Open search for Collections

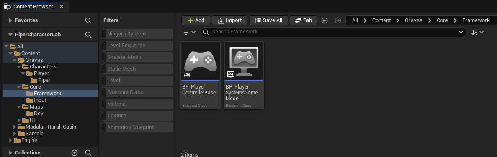(x=88, y=153)
